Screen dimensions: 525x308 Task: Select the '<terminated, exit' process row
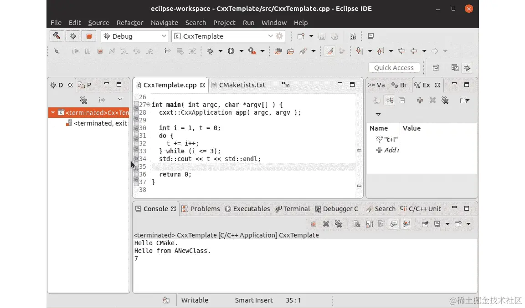(x=97, y=123)
